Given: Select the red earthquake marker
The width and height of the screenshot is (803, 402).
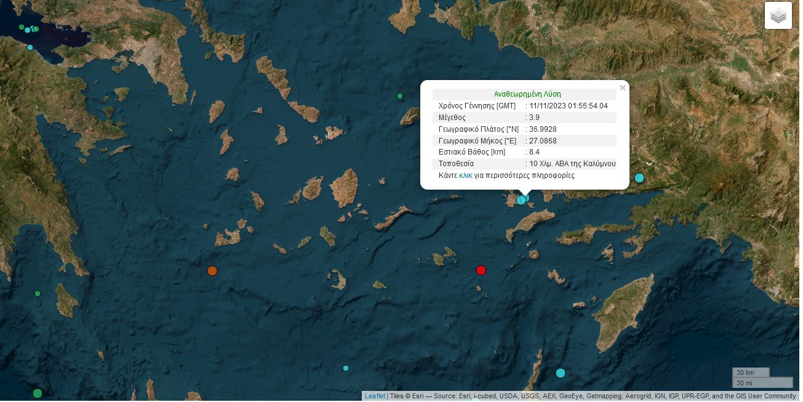Looking at the screenshot, I should tap(481, 270).
